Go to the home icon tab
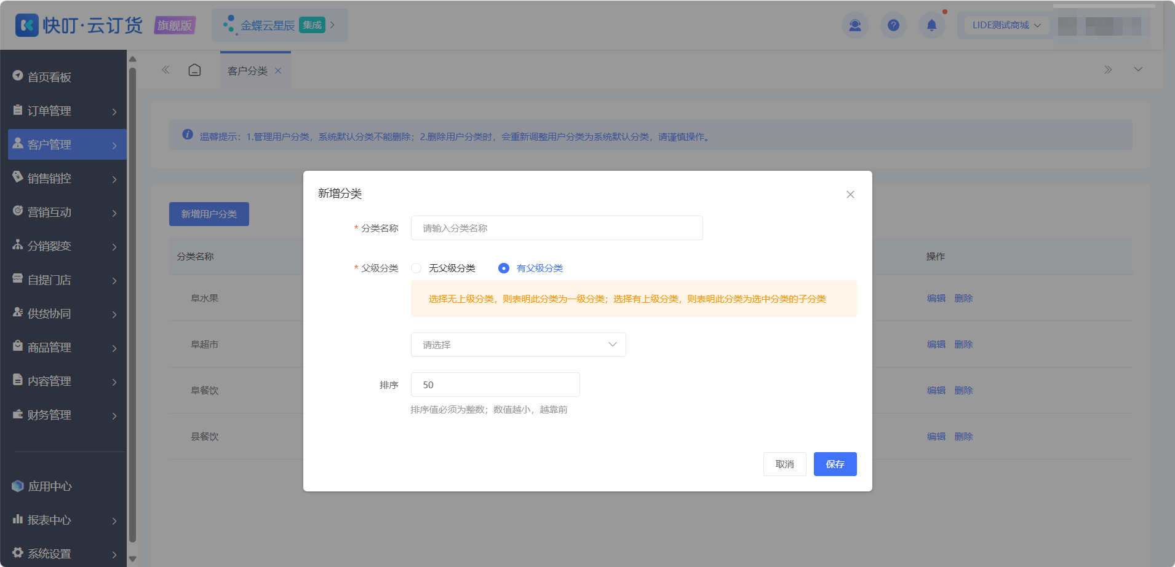 click(x=194, y=70)
